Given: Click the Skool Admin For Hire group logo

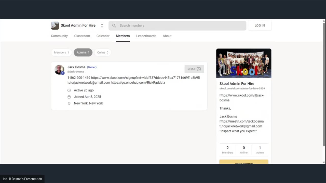Looking at the screenshot, I should tap(55, 25).
